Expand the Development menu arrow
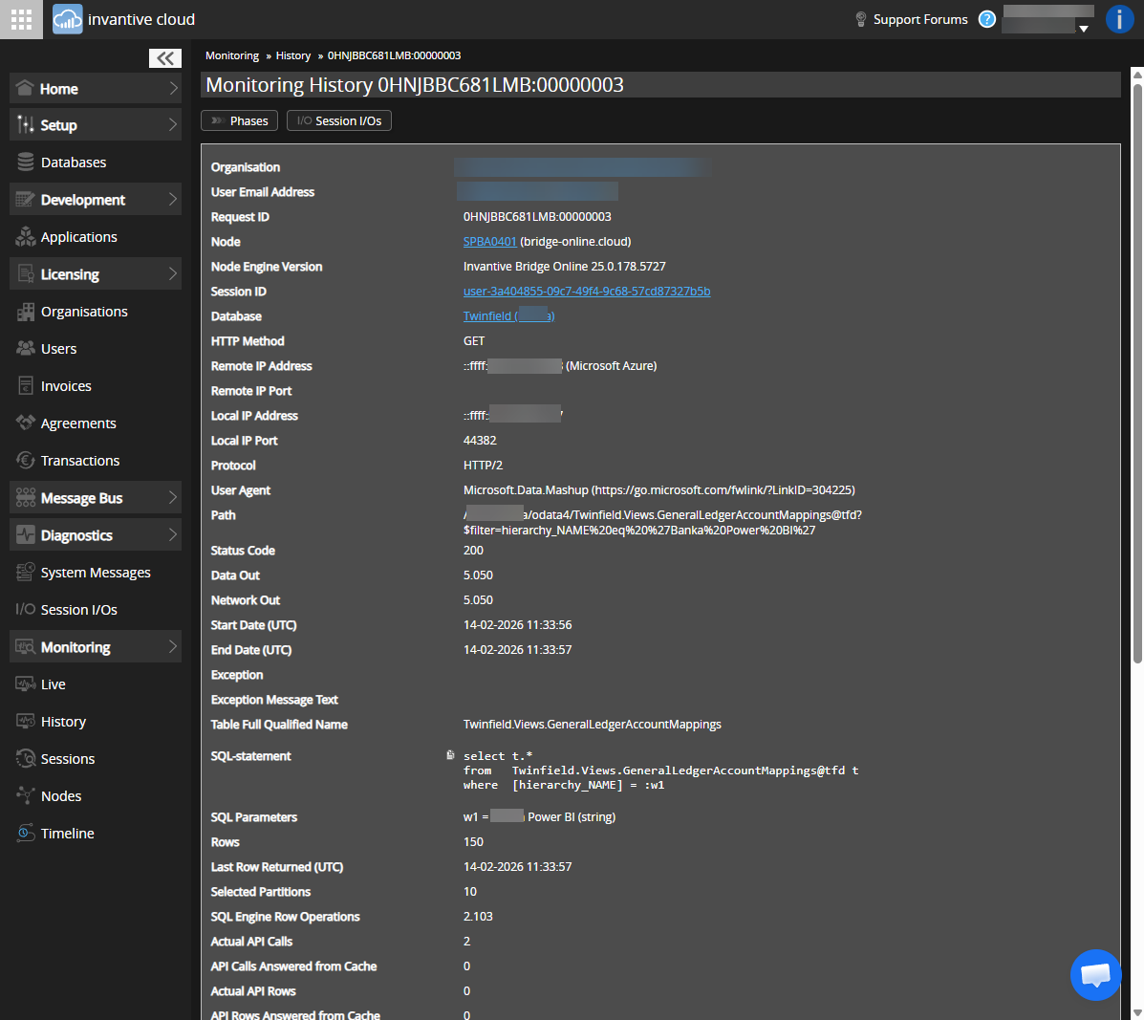The height and width of the screenshot is (1020, 1144). tap(173, 200)
